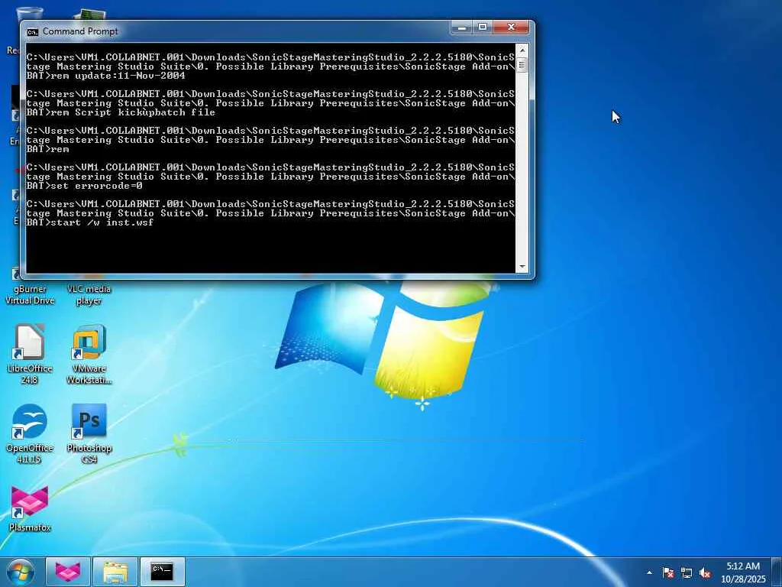
Task: Click the Command Prompt scrollbar up arrow
Action: (x=522, y=50)
